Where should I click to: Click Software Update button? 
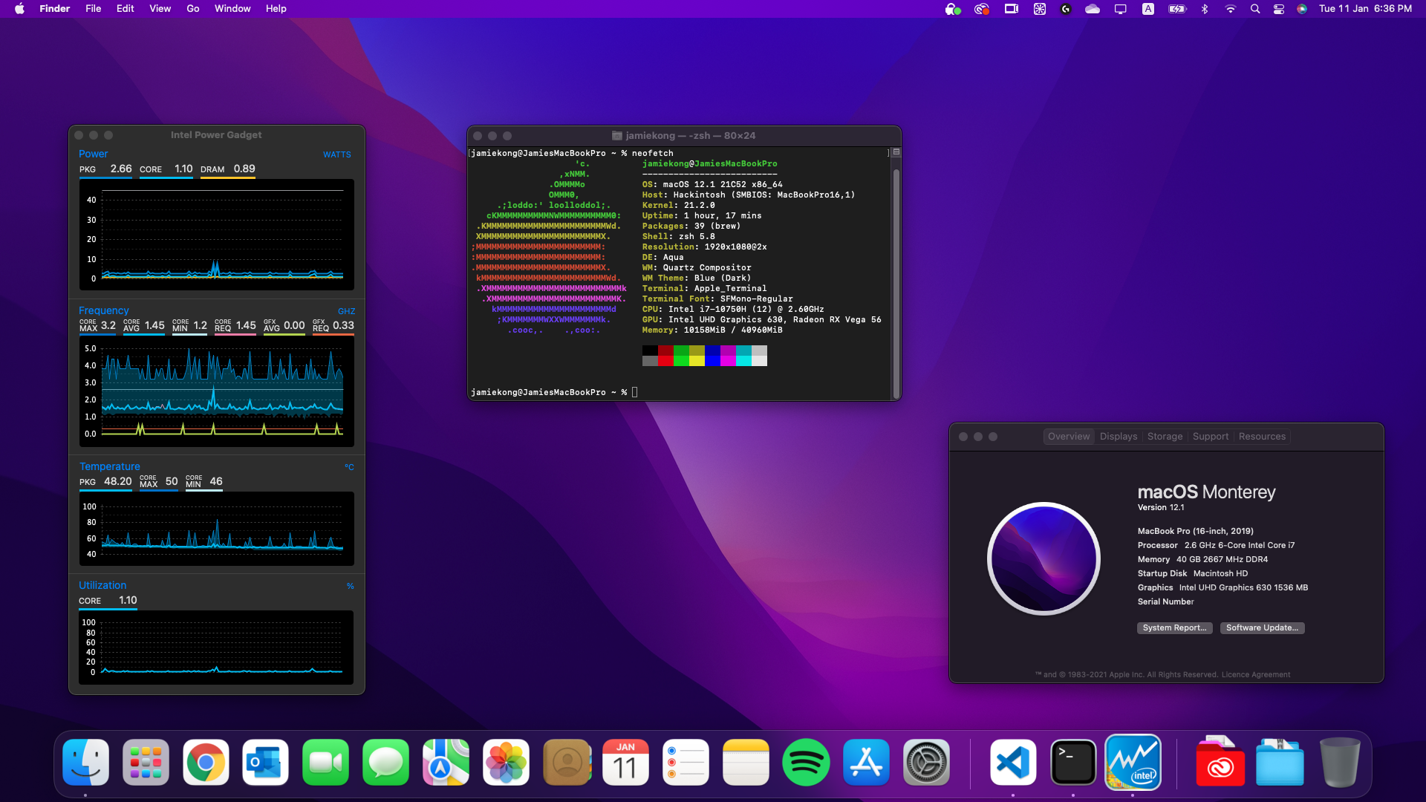click(1262, 628)
